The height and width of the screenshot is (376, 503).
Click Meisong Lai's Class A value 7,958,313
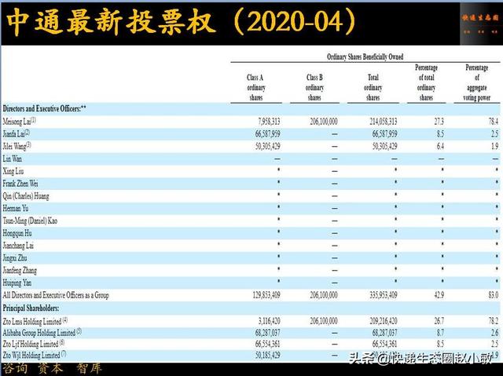pyautogui.click(x=269, y=122)
